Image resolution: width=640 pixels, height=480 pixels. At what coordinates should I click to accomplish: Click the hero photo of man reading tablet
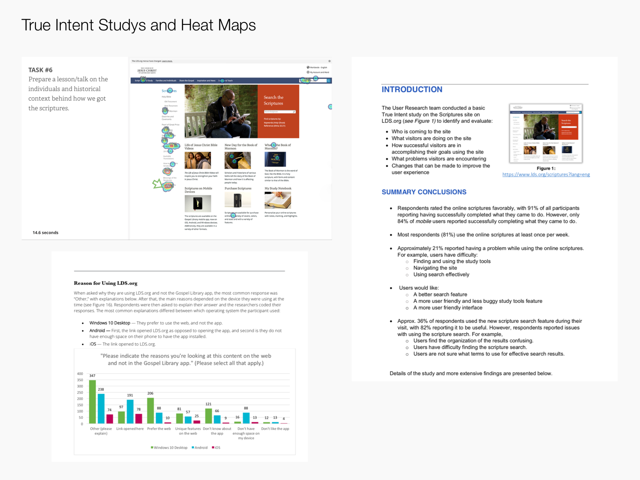click(x=221, y=111)
